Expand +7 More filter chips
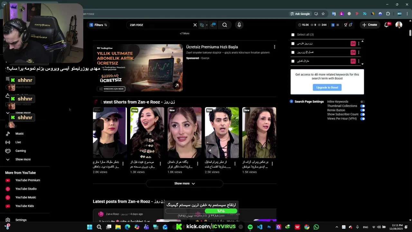Screen dimensions: 412x232 coord(184,34)
